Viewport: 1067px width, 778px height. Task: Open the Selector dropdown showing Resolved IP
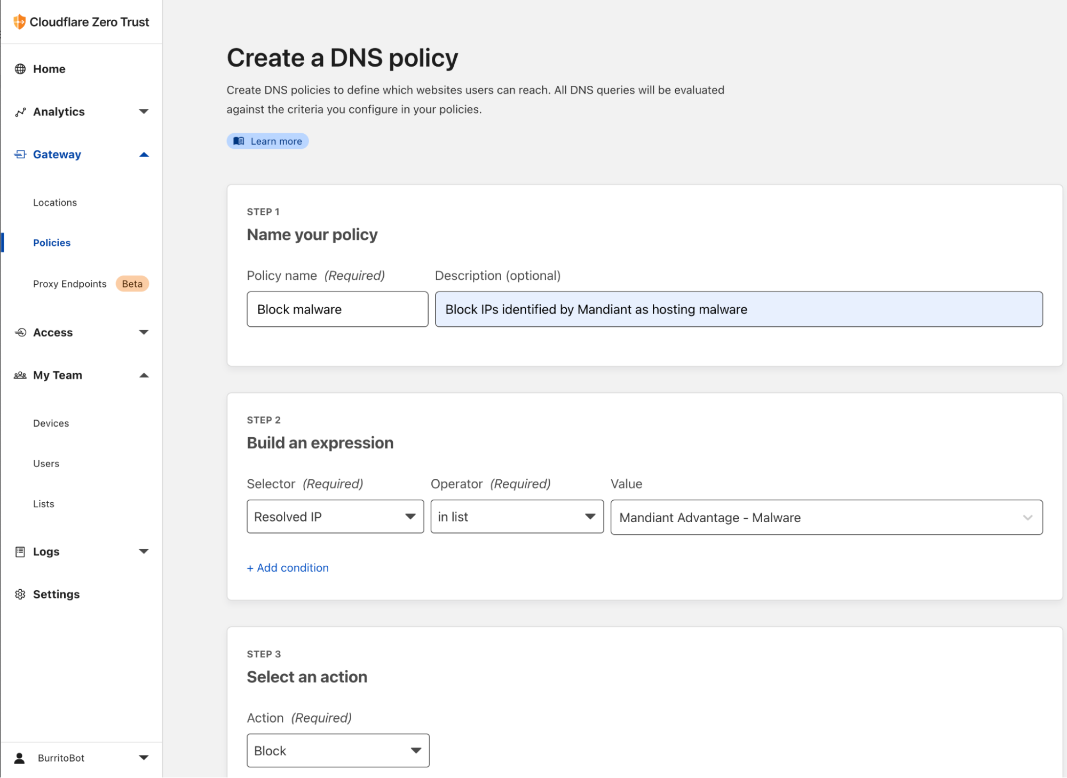click(x=335, y=517)
